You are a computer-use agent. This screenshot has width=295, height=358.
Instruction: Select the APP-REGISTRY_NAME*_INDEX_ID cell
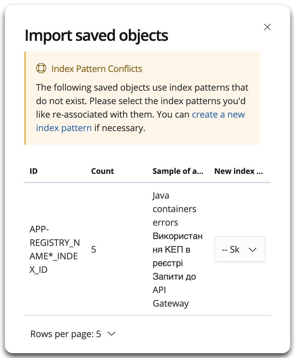pos(54,249)
